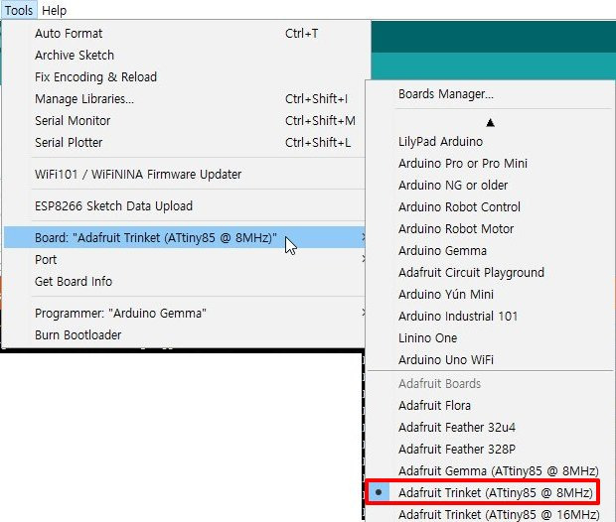Screen dimensions: 616x522
Task: Expand the Programmer submenu
Action: (x=185, y=314)
